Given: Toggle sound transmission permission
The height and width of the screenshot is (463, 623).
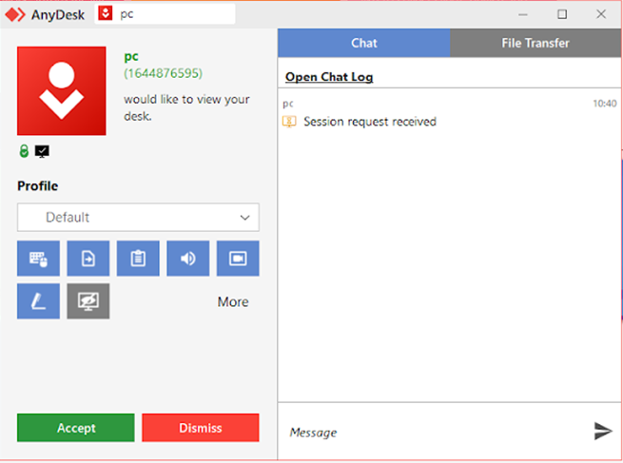Looking at the screenshot, I should (x=188, y=258).
